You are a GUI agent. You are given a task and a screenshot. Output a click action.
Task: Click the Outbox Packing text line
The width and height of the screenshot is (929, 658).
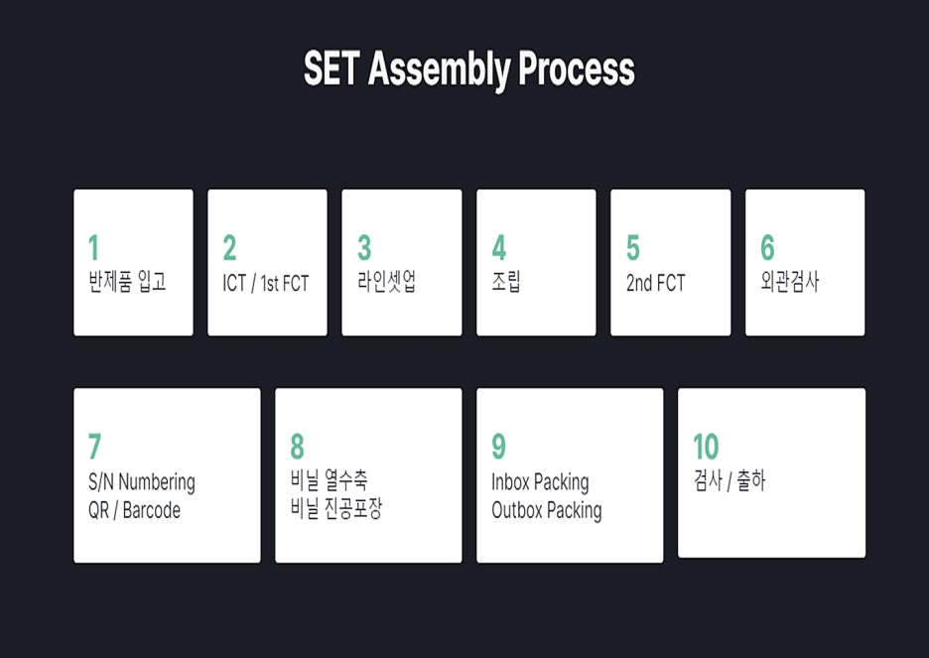(x=547, y=510)
